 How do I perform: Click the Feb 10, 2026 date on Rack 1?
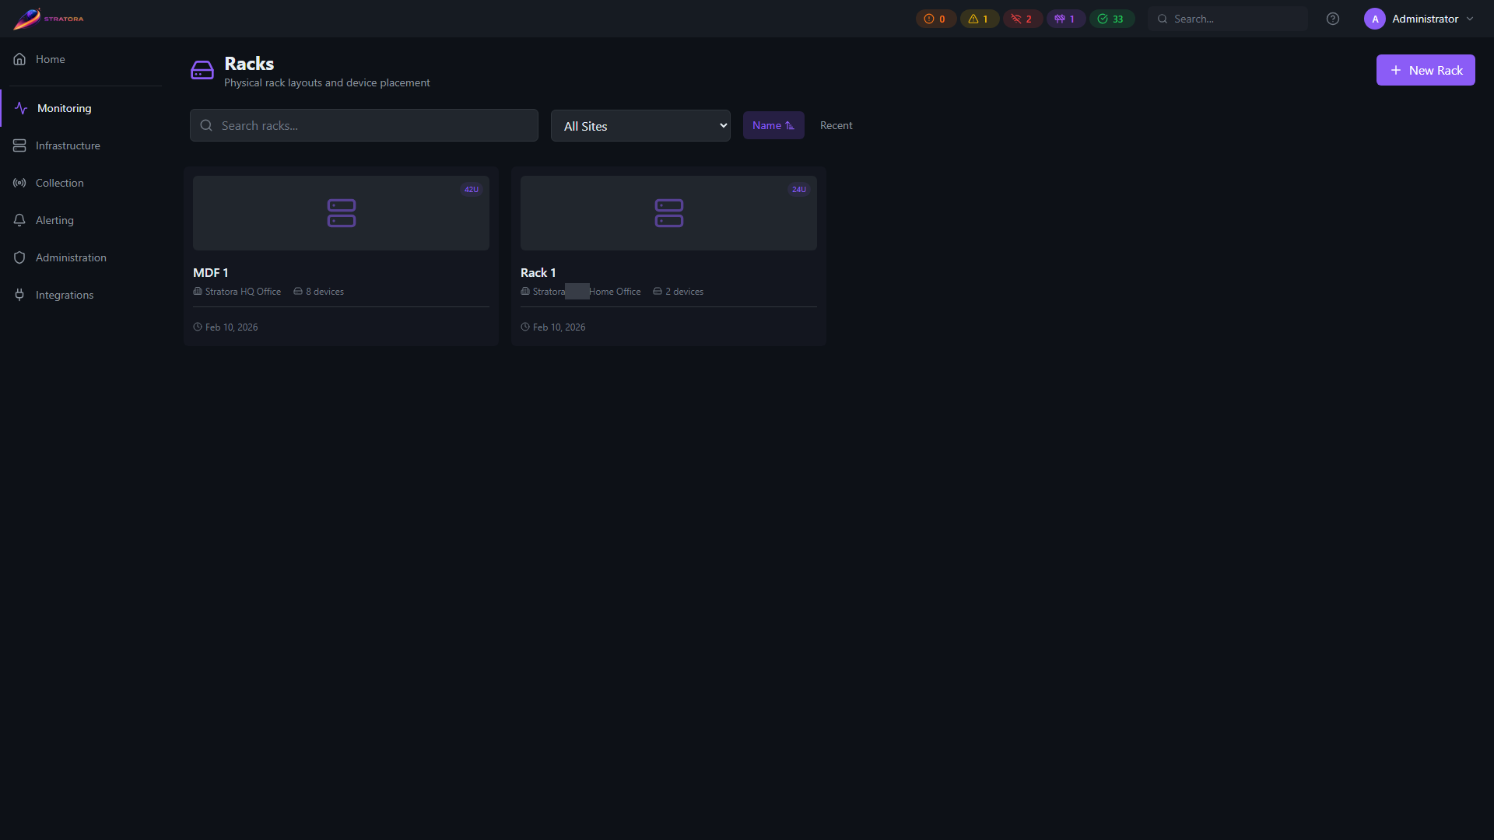coord(559,327)
